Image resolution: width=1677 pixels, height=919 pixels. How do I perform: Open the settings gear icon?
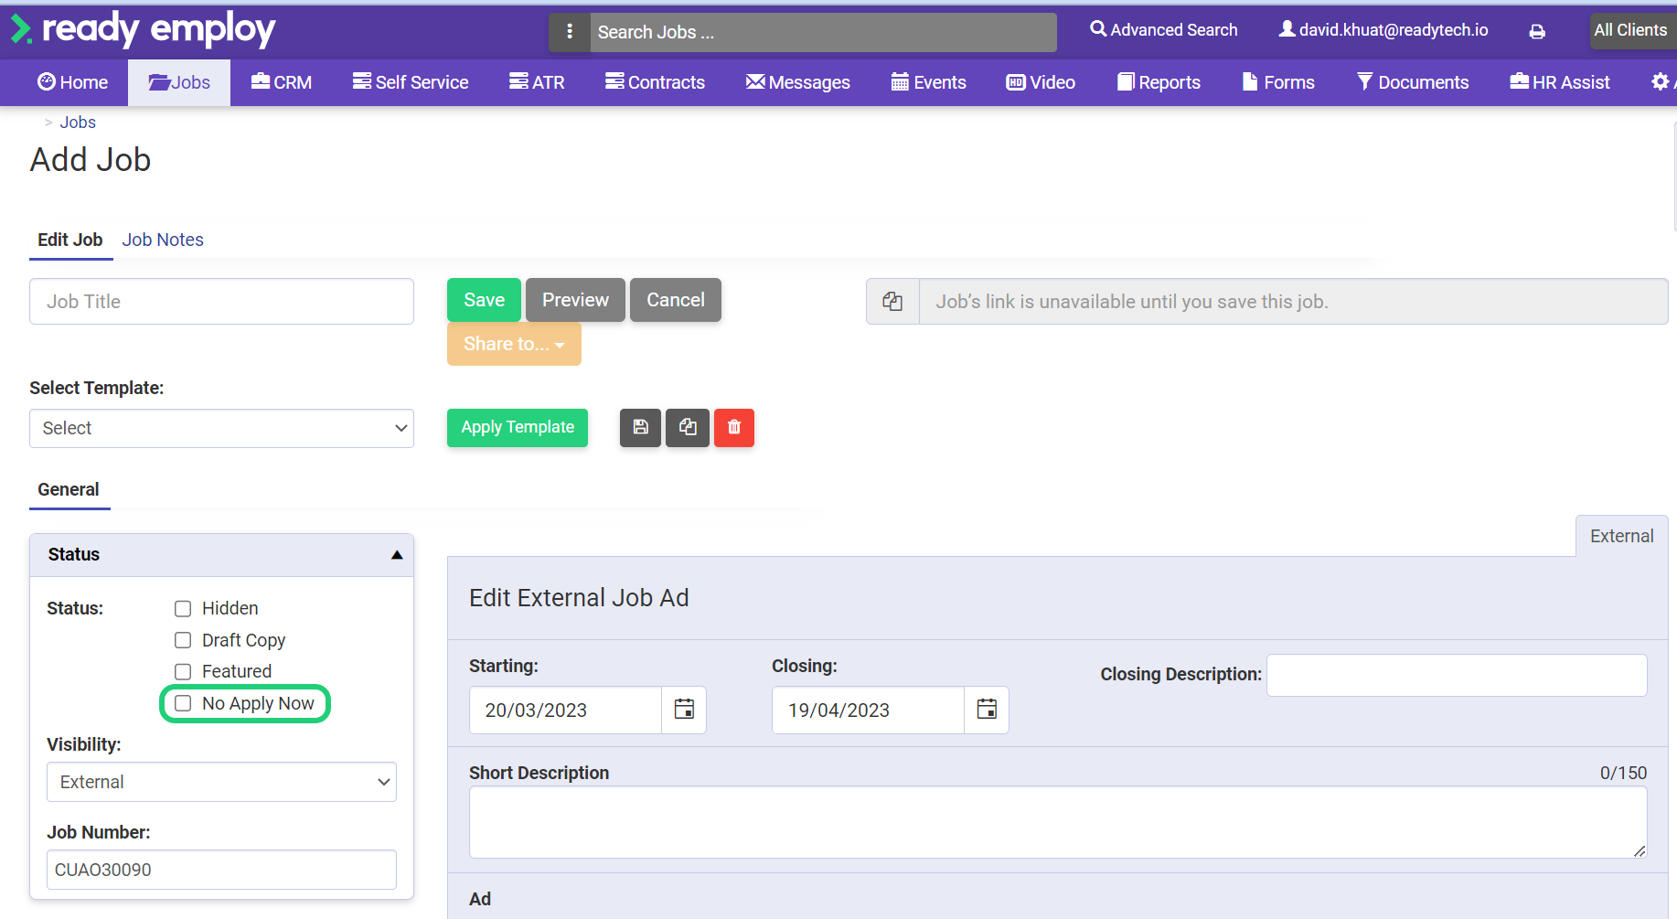click(x=1660, y=82)
